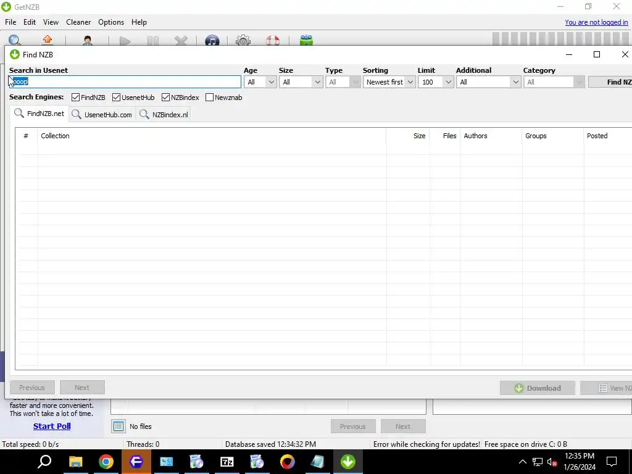Open File Explorer from the taskbar
Screen dimensions: 632x474
pos(75,462)
